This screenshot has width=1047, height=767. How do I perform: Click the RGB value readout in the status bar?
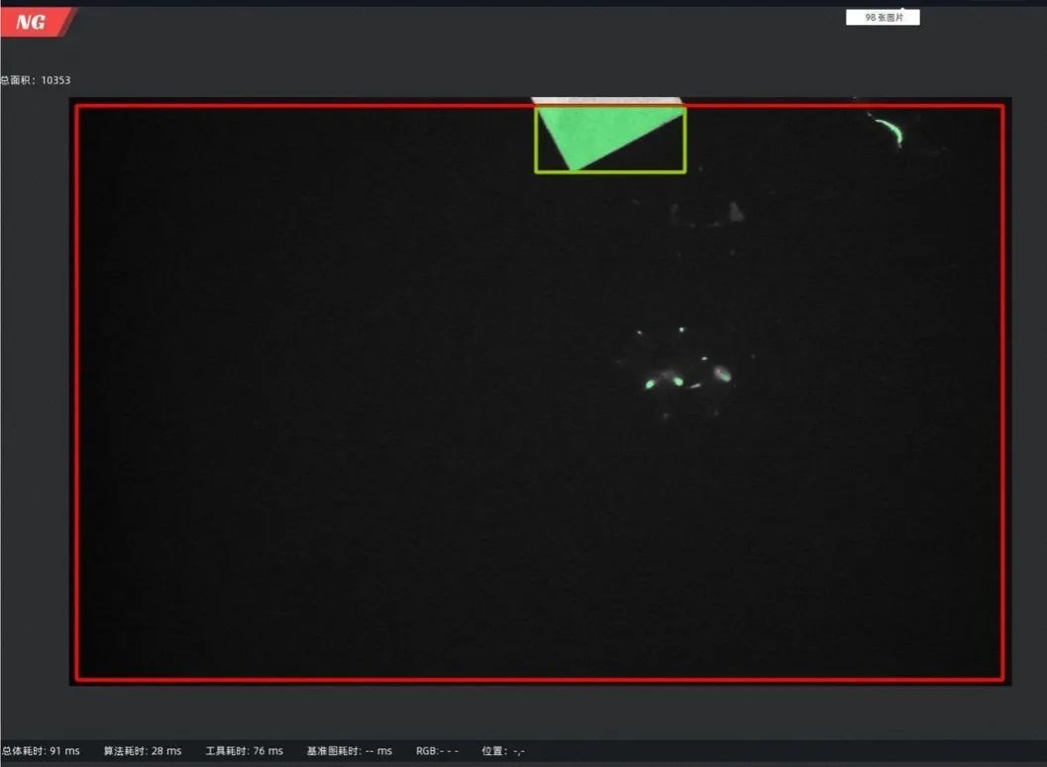438,751
